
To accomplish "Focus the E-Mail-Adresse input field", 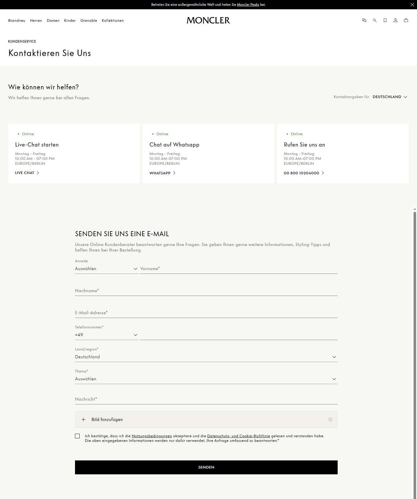I will coord(206,313).
